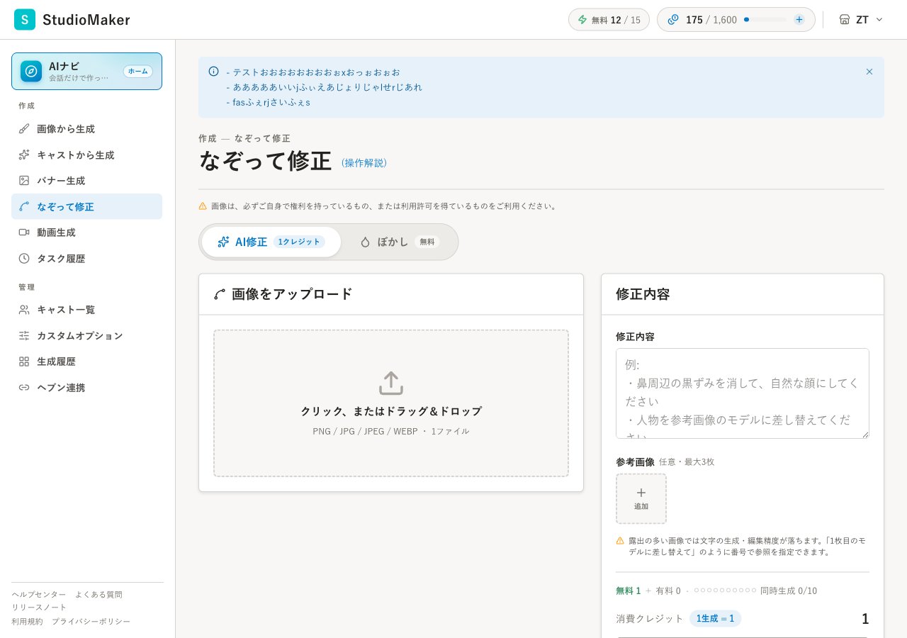This screenshot has width=907, height=638.
Task: Click the StudioMaker logo icon
Action: [25, 20]
